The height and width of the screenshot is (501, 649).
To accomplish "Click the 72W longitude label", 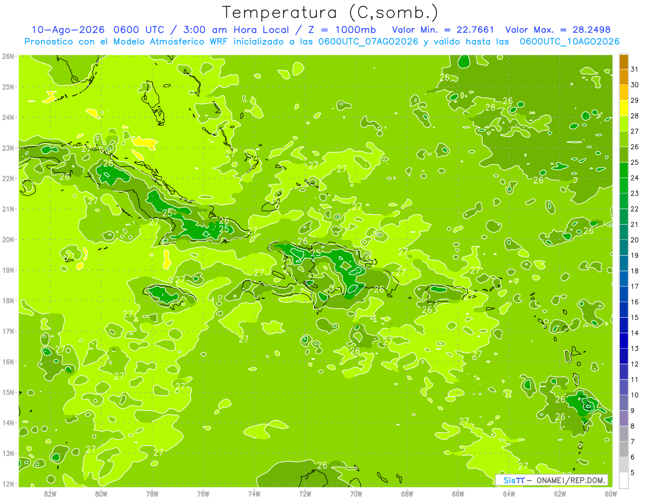I will [x=305, y=493].
